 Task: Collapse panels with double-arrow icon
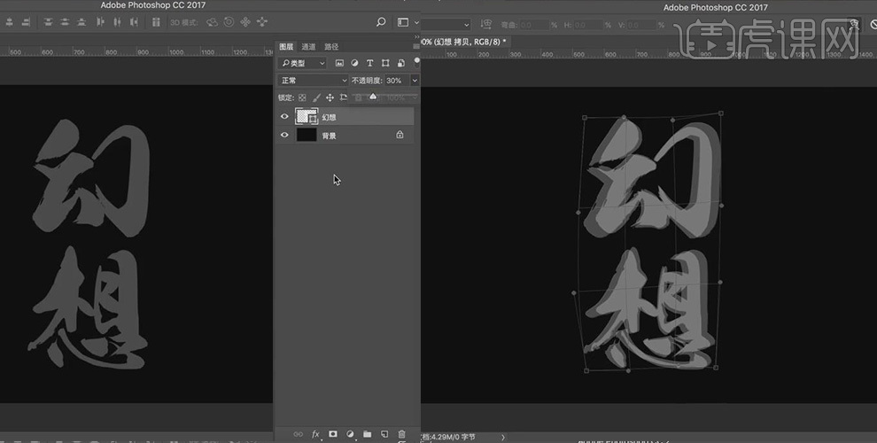[x=416, y=37]
